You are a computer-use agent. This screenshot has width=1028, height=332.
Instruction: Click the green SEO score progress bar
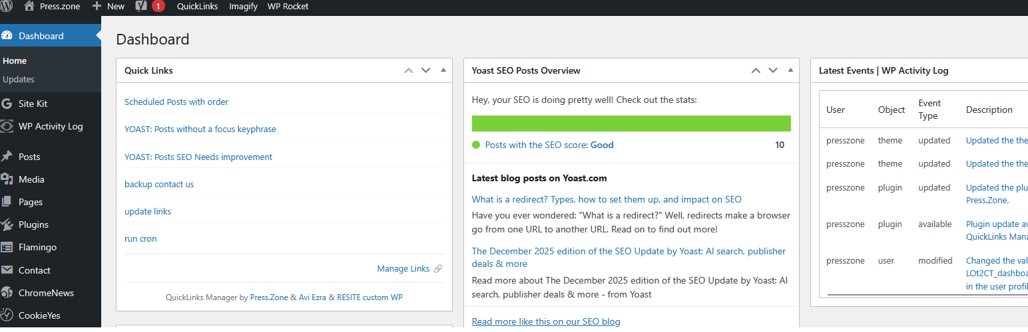(x=631, y=124)
